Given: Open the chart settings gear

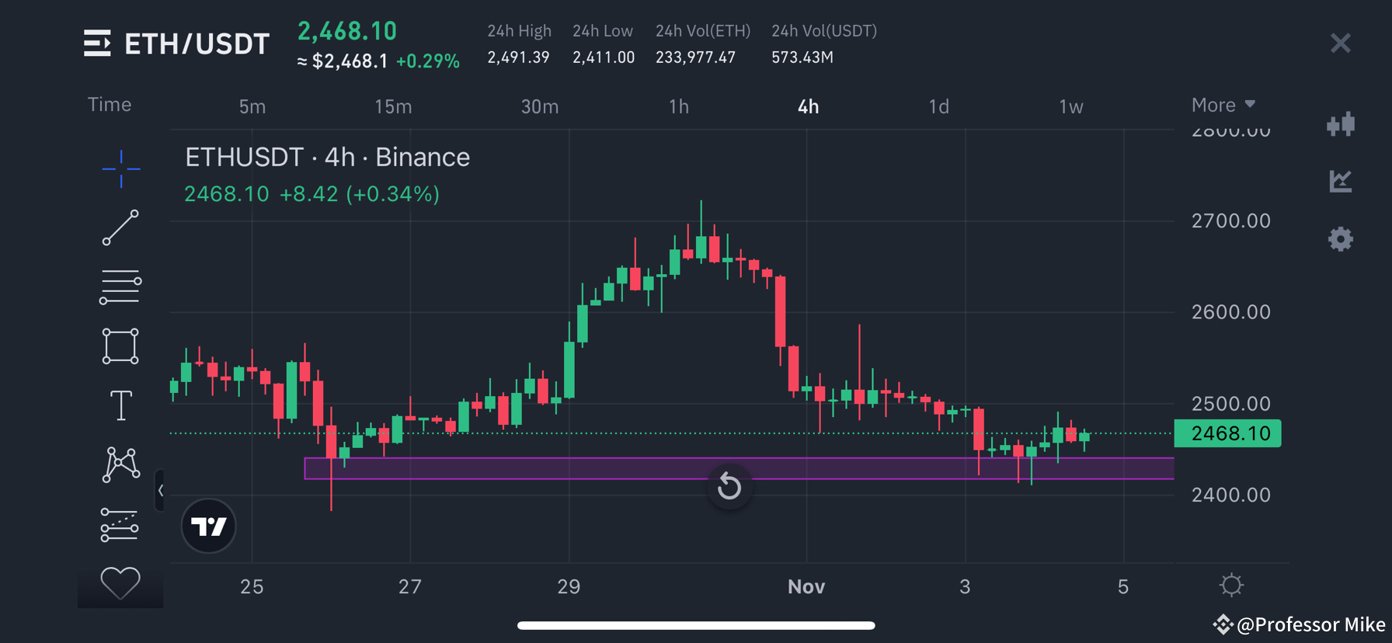Looking at the screenshot, I should 1341,239.
